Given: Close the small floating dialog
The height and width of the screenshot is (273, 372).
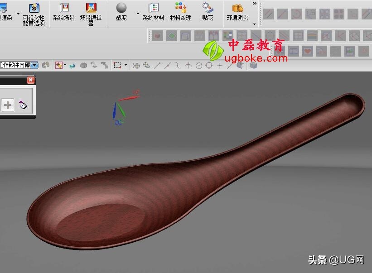Looking at the screenshot, I should point(30,80).
